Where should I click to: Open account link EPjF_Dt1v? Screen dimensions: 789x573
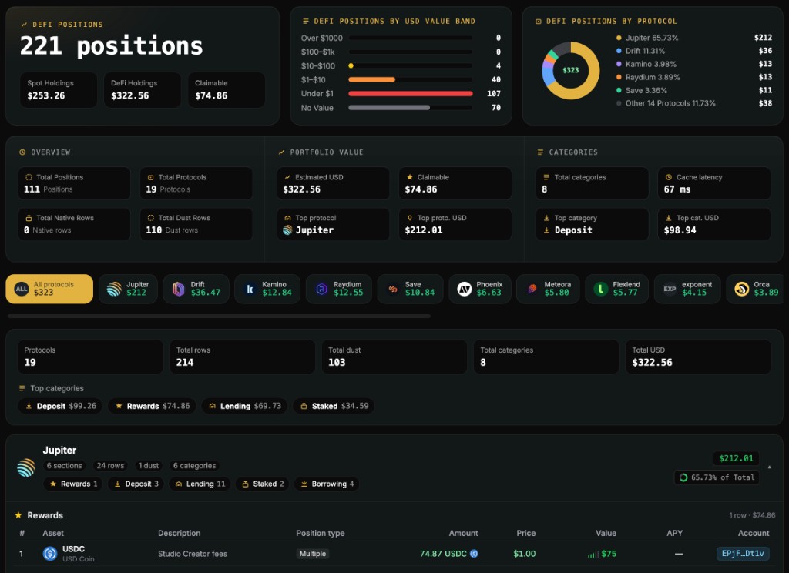click(743, 554)
